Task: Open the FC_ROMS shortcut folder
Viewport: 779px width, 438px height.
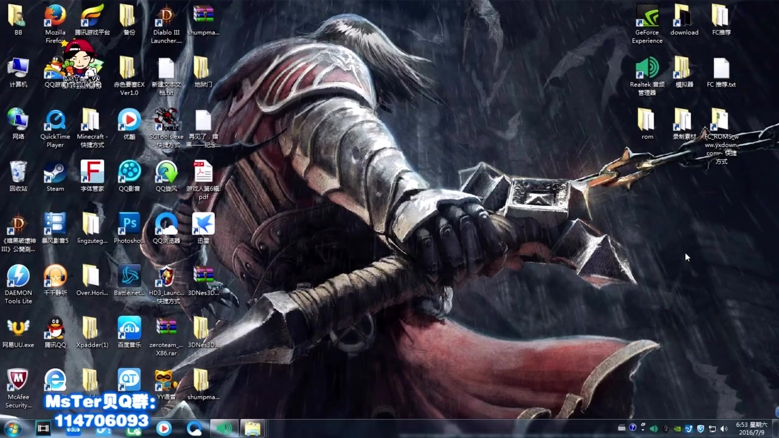Action: (x=721, y=136)
